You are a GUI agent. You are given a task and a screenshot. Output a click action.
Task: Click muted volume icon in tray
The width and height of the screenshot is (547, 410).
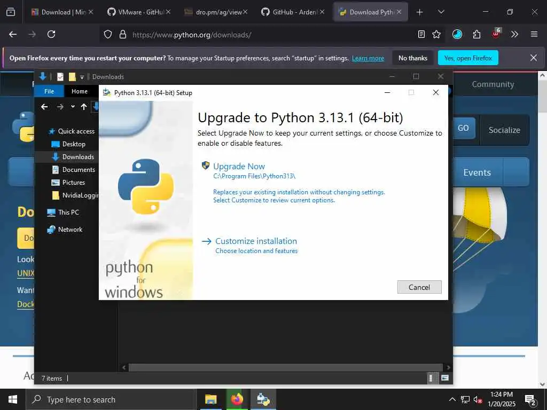click(x=478, y=399)
